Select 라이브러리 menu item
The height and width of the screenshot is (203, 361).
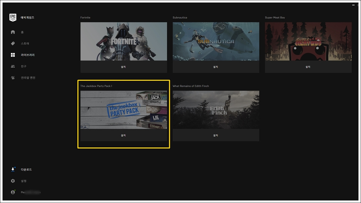tap(28, 55)
